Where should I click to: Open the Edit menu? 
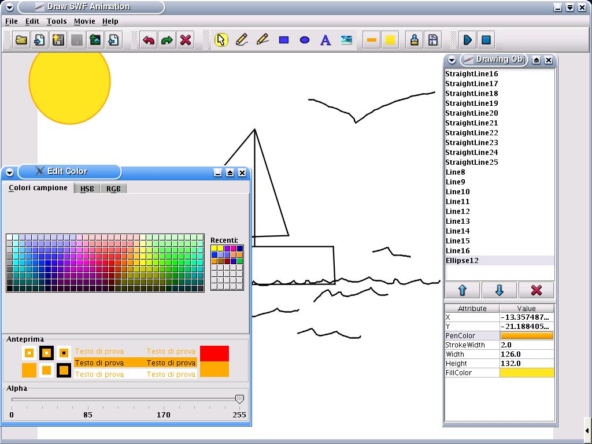pyautogui.click(x=32, y=21)
